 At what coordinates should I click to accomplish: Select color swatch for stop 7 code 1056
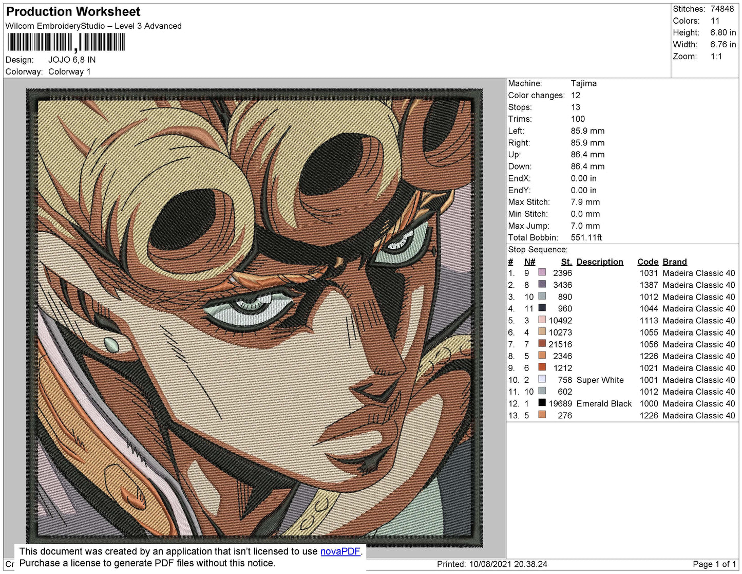542,343
